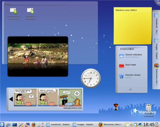Screen dimensions: 160x127
Task: Follow the www.gocomics.com link
Action: (x=72, y=108)
